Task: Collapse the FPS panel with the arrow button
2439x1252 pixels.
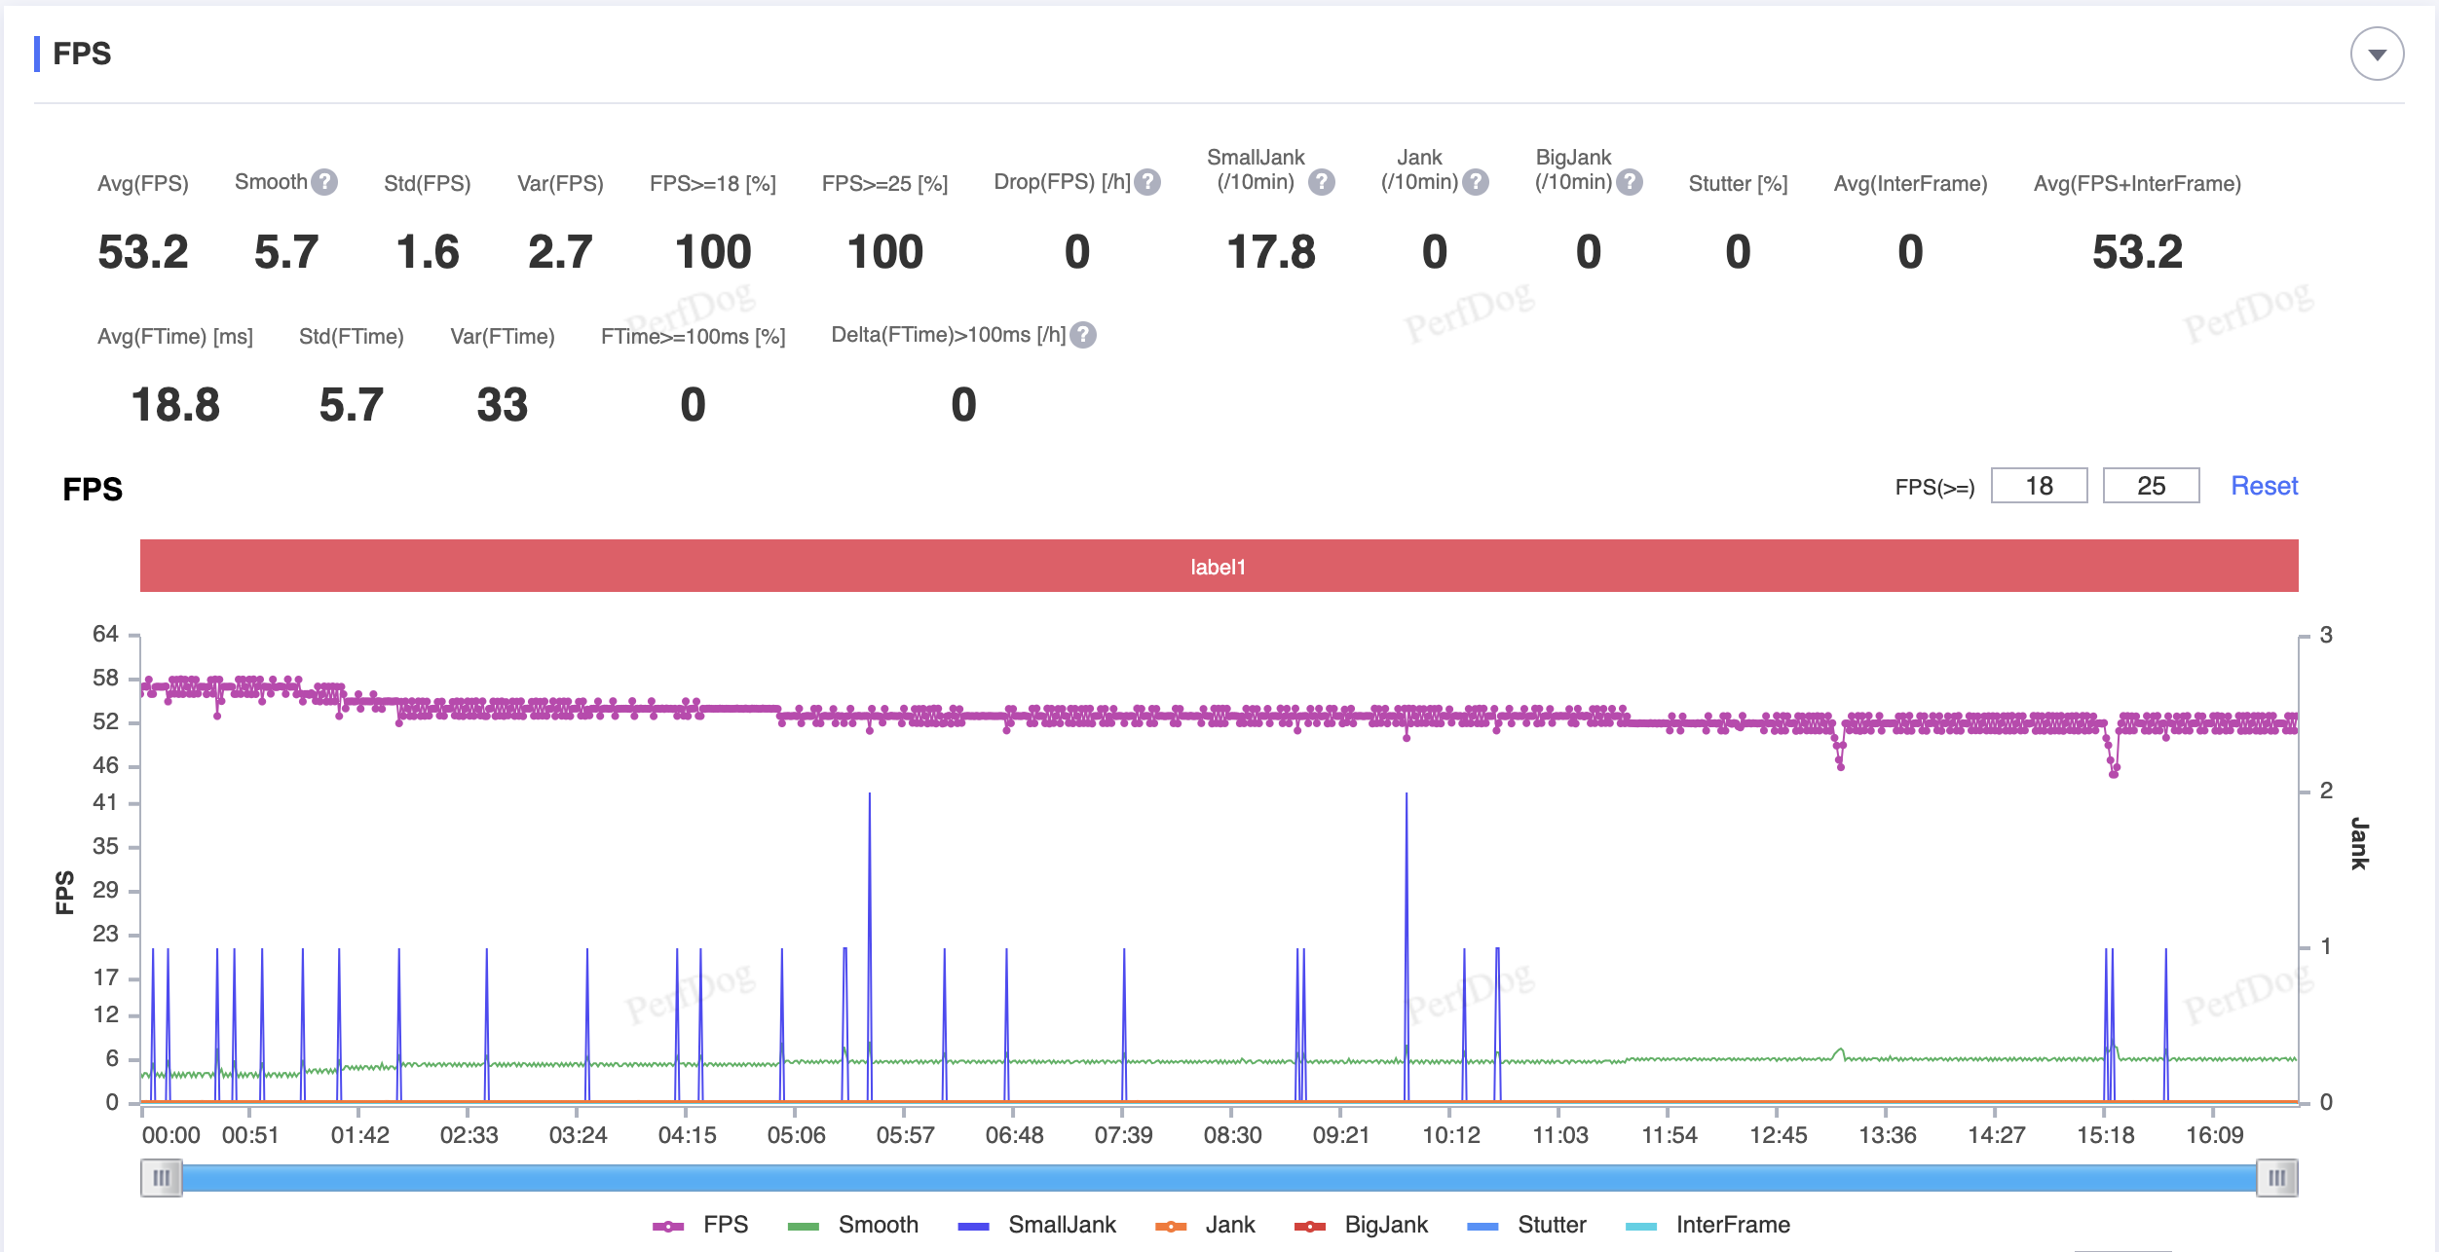Action: coord(2377,55)
